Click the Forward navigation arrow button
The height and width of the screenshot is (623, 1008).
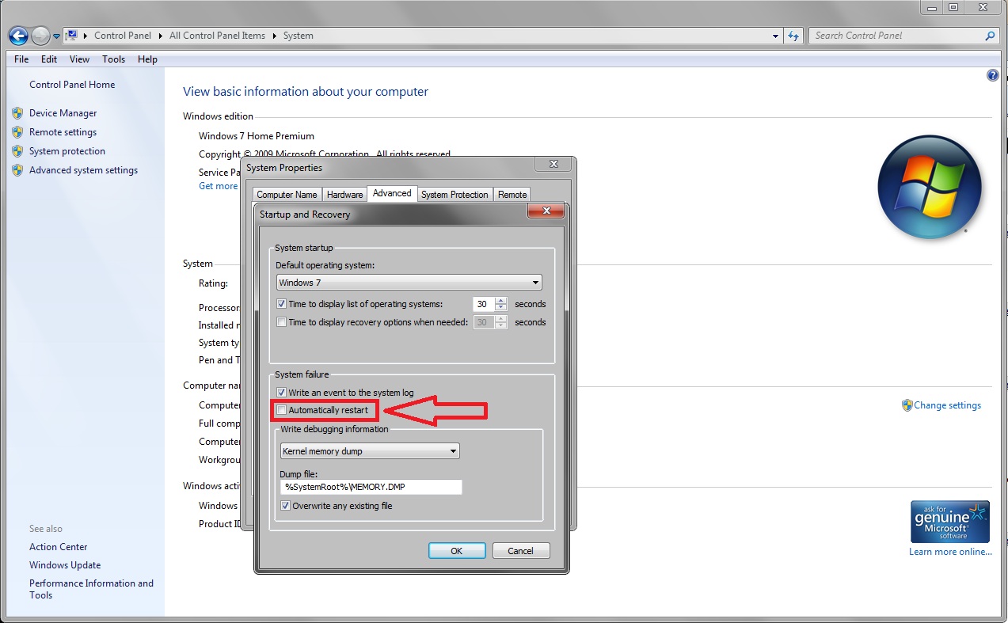[x=40, y=36]
